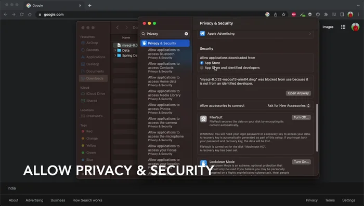This screenshot has height=206, width=364.
Task: Click the Google account avatar on page
Action: (x=355, y=27)
